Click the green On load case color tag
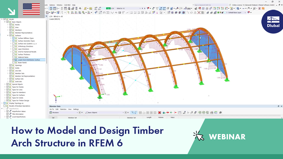Viewport: 283px width, 159px height. coord(108,8)
